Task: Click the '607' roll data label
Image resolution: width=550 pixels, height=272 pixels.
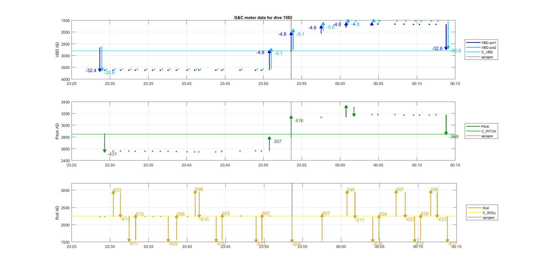Action: click(326, 214)
